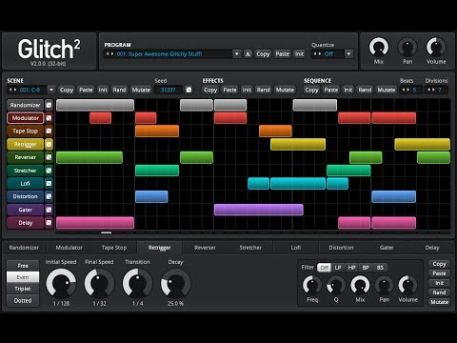Click the Effects Rand button

point(264,90)
